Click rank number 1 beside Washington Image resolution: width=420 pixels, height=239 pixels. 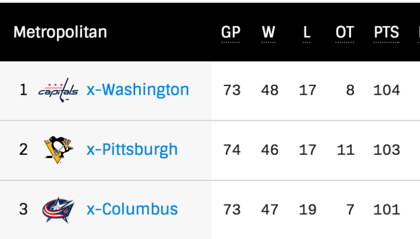pos(23,90)
